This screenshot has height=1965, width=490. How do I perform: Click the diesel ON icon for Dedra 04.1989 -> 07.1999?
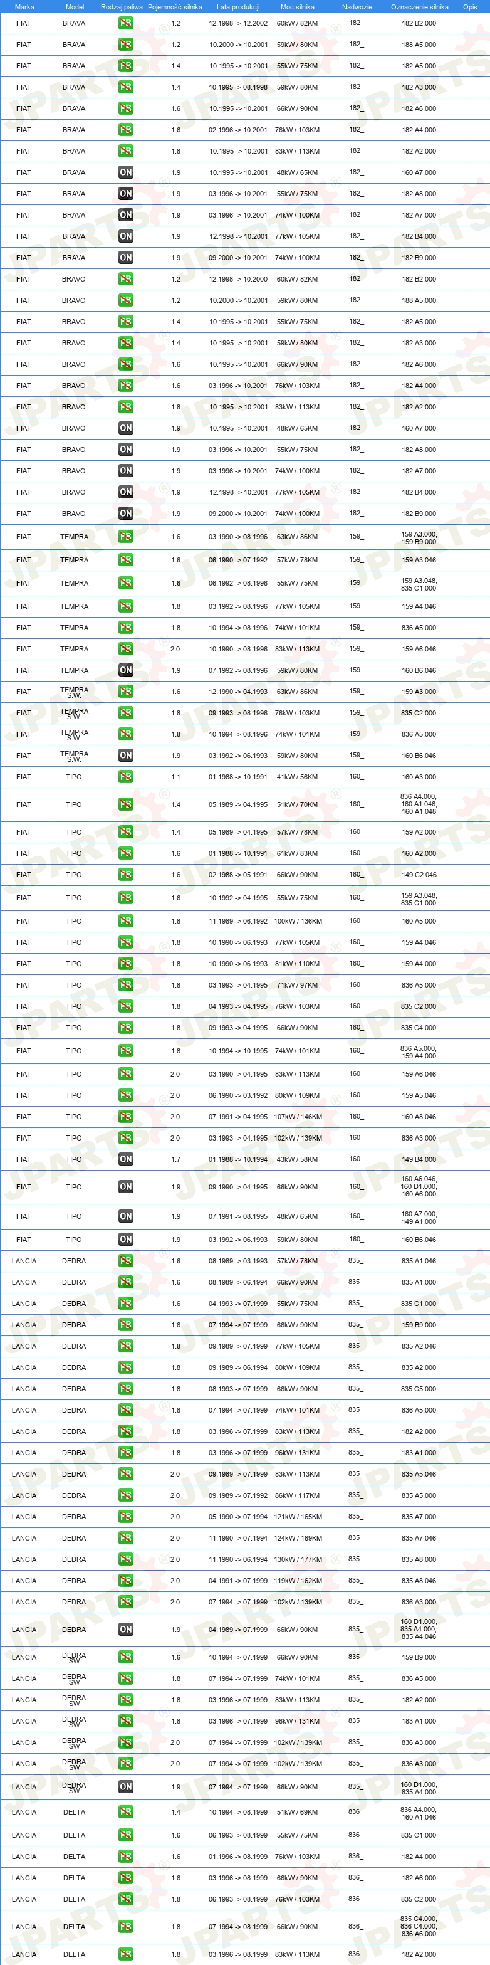coord(126,1630)
